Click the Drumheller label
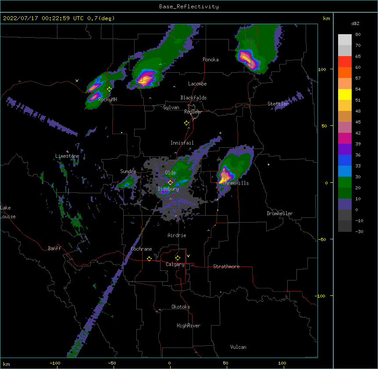The image size is (378, 369). click(280, 213)
